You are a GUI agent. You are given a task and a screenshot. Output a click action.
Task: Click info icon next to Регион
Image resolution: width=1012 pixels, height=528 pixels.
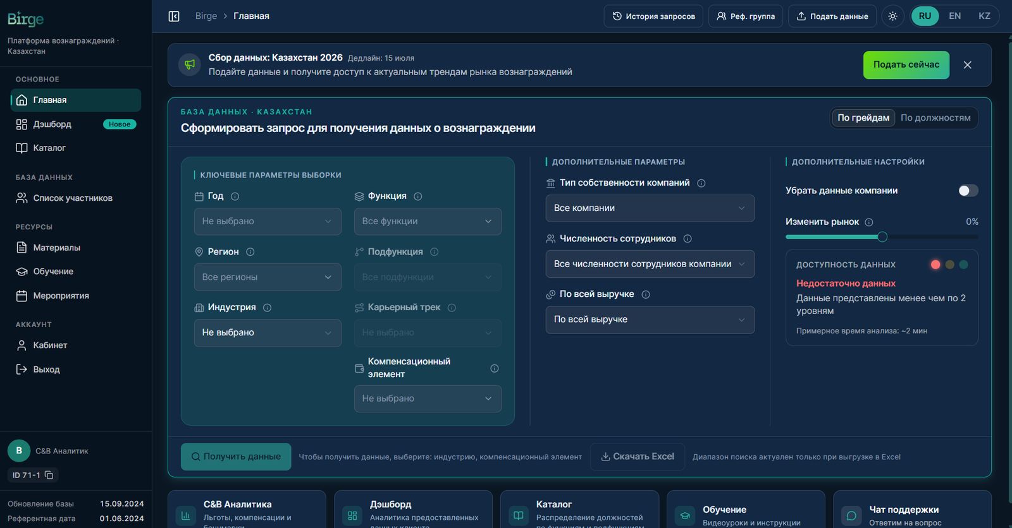(250, 252)
